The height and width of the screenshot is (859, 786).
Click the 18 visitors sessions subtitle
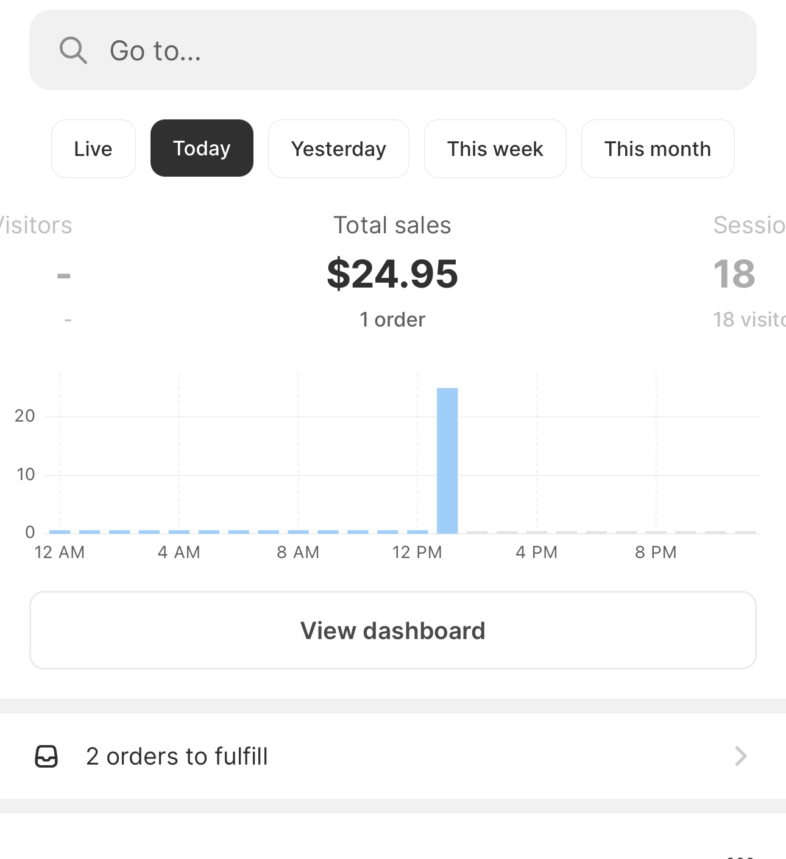click(748, 319)
